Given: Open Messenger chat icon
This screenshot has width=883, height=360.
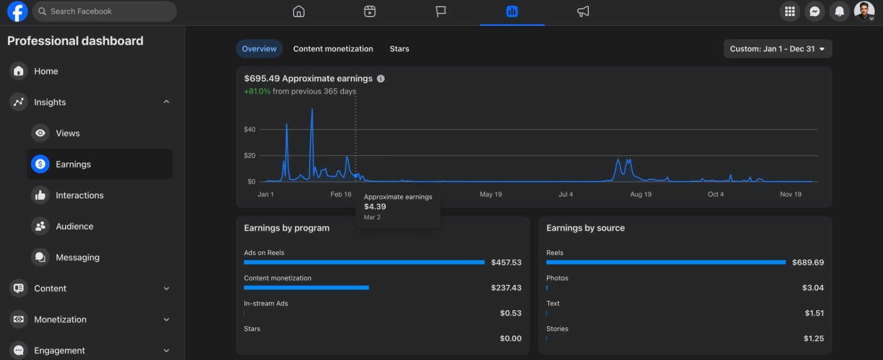Looking at the screenshot, I should pos(815,12).
